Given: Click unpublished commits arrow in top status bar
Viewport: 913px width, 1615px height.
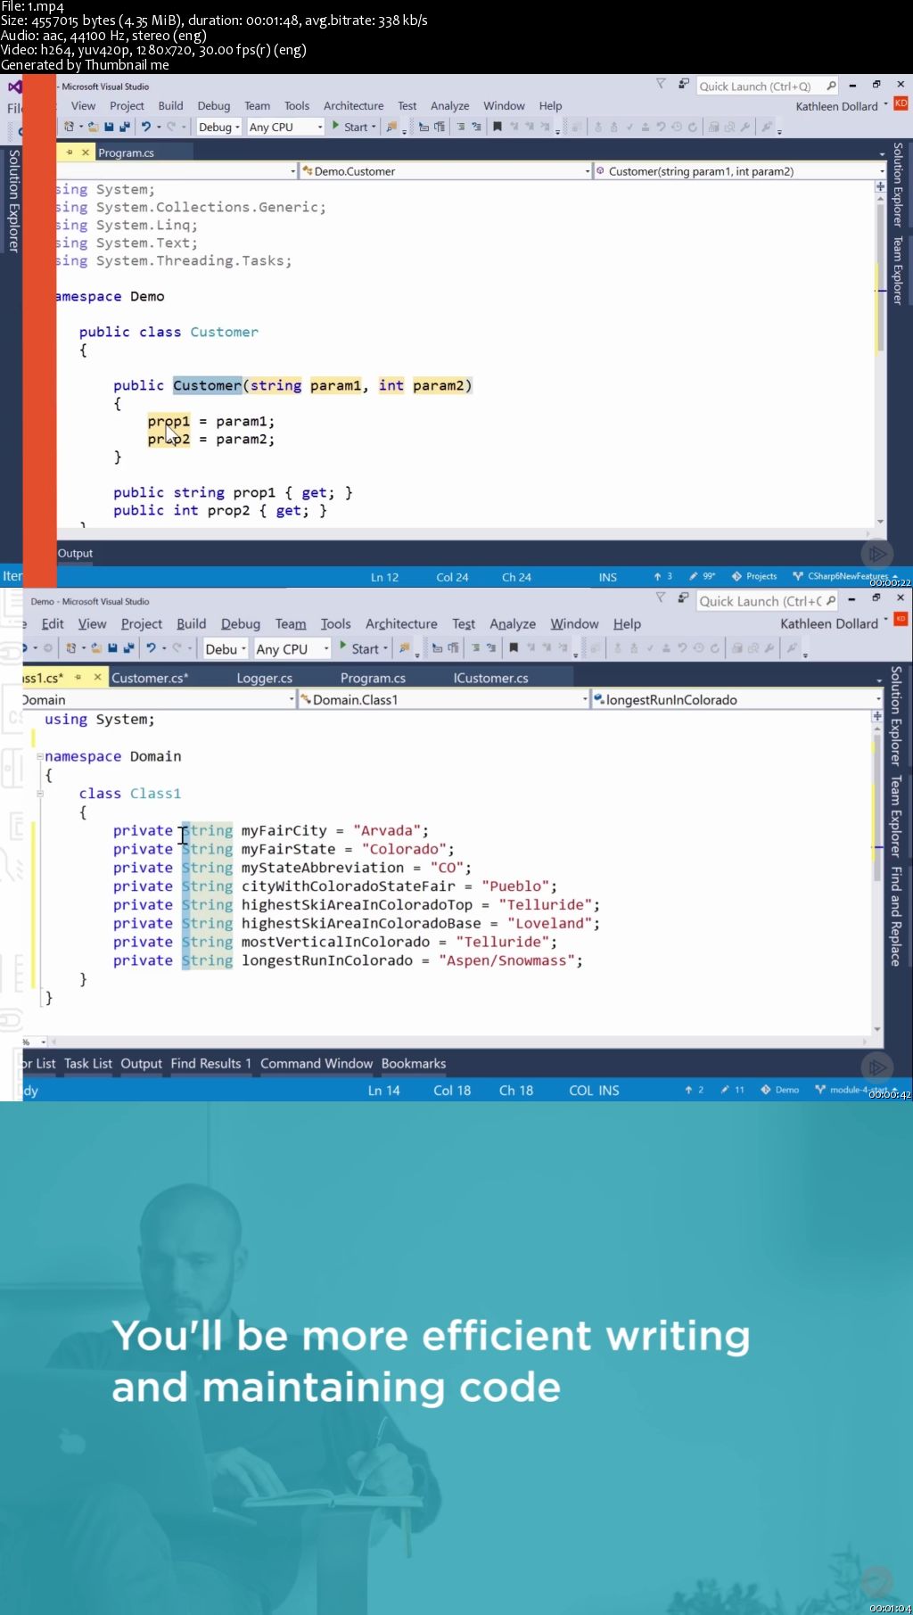Looking at the screenshot, I should (658, 576).
